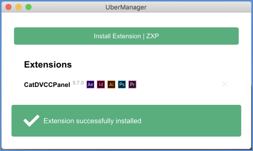Click the UberManager window title text
Viewport: 253px width, 151px height.
(126, 7)
